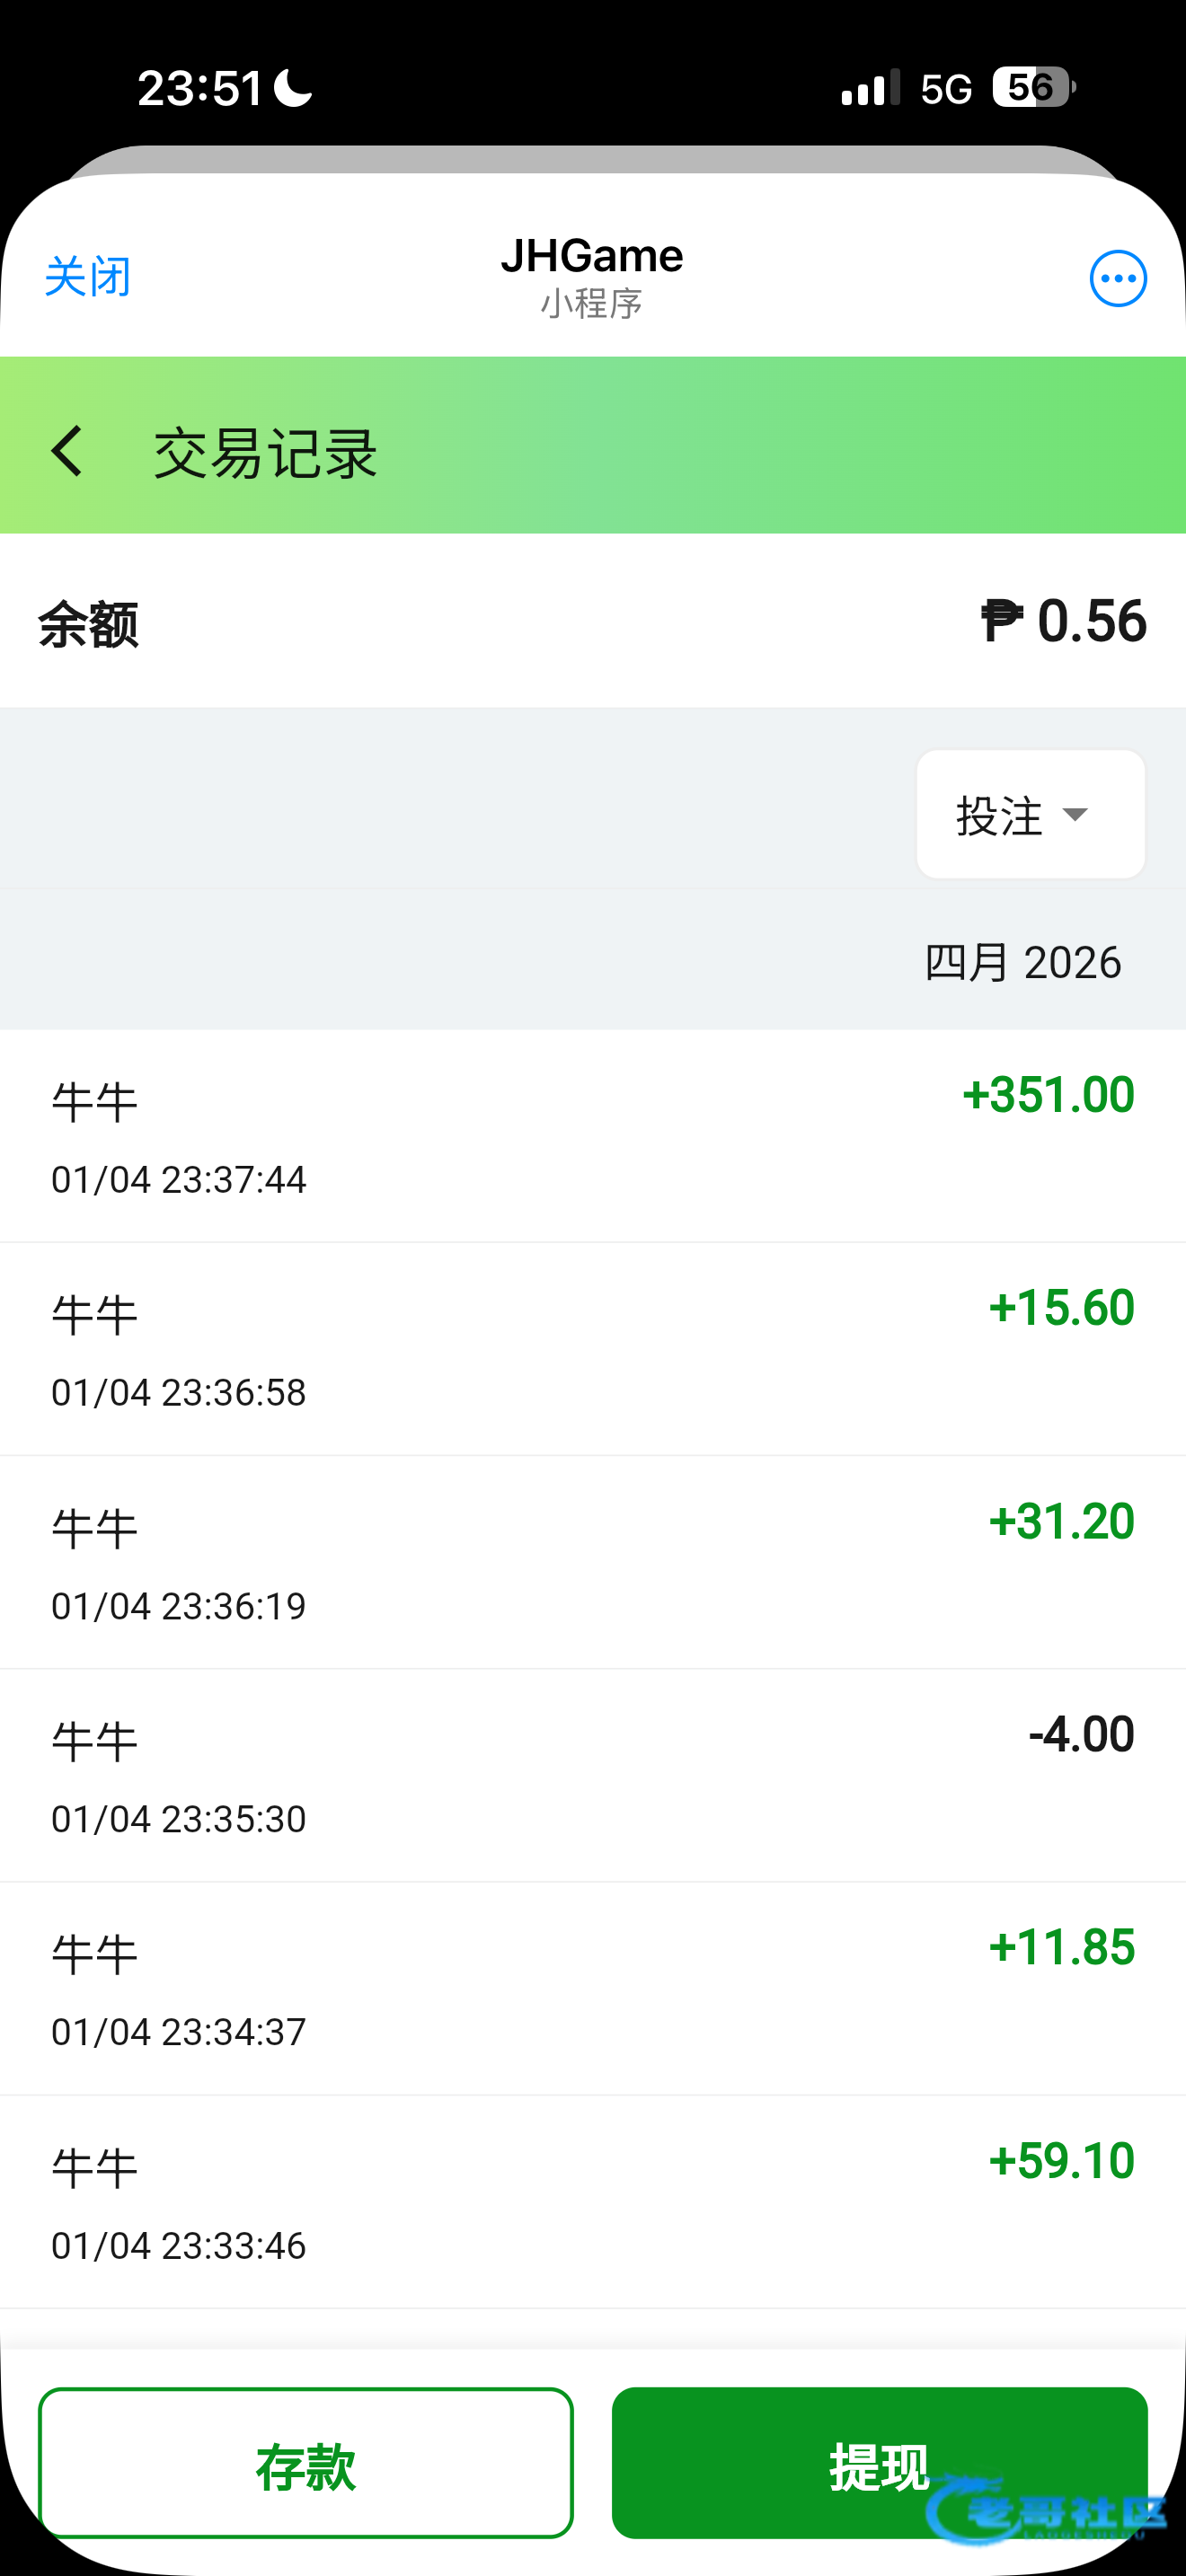Tap the moon focus mode icon

tap(293, 88)
